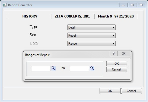
Task: Click the ZETA CONCEPTS, INC. header panel
Action: pyautogui.click(x=72, y=16)
